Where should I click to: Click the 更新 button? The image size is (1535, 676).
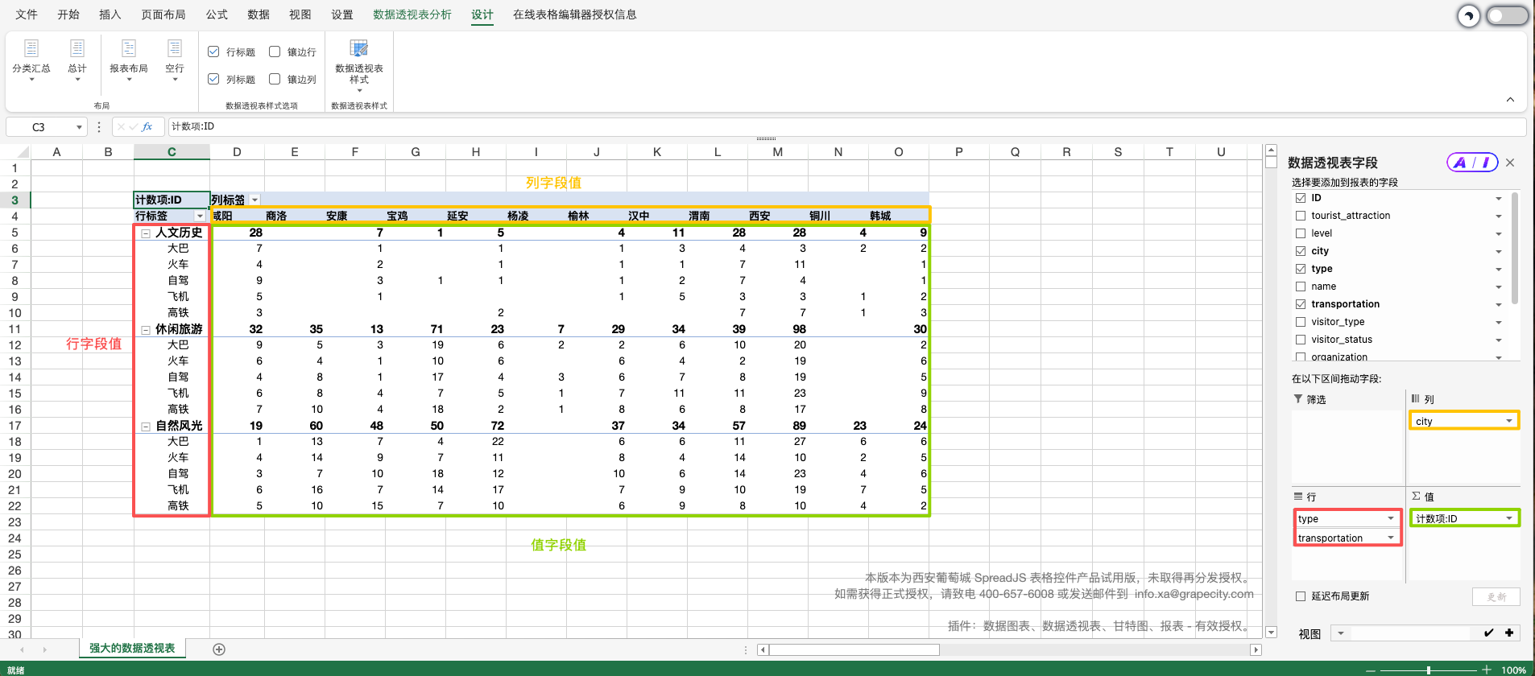(1496, 596)
